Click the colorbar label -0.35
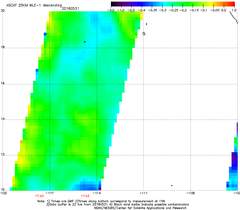 coord(153,10)
